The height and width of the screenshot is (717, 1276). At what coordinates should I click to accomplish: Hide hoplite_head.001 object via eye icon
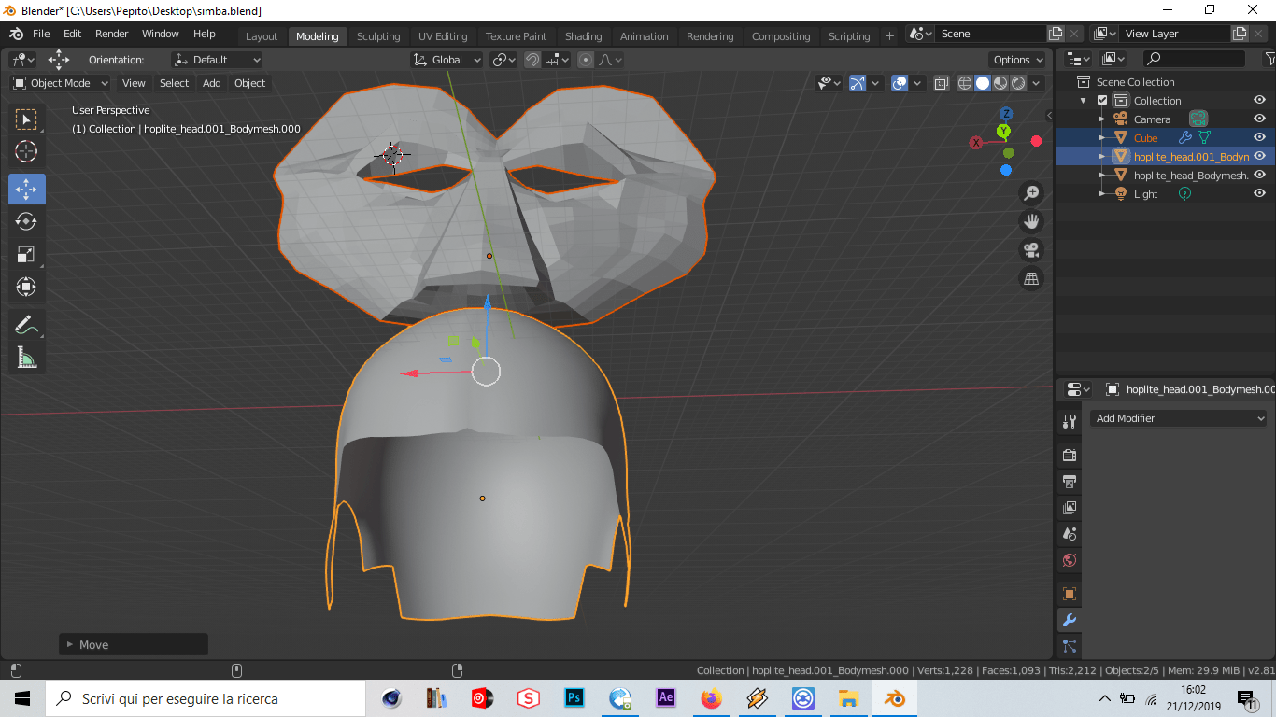pyautogui.click(x=1259, y=156)
